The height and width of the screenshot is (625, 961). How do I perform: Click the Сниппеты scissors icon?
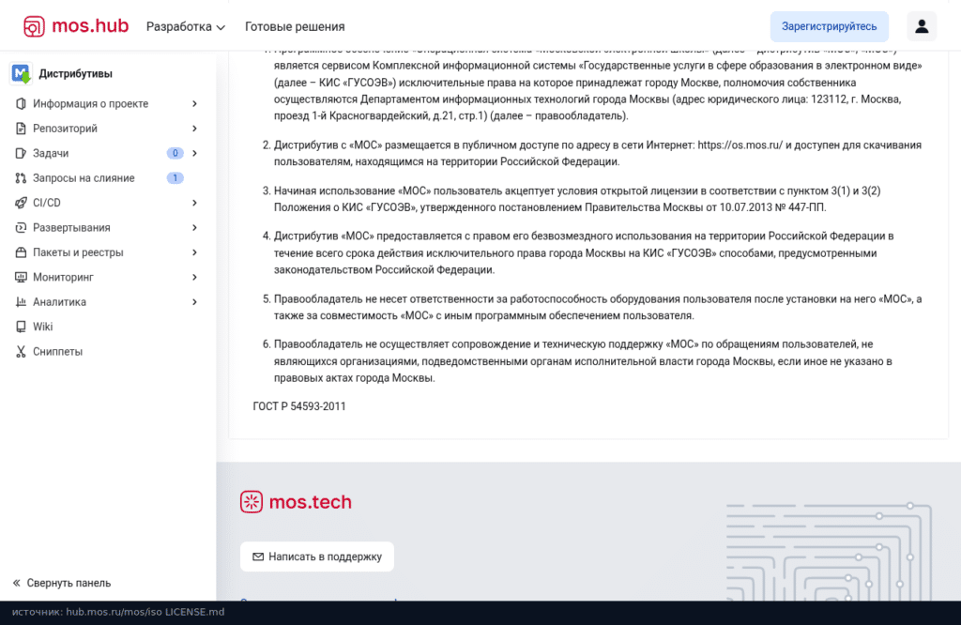click(x=21, y=351)
